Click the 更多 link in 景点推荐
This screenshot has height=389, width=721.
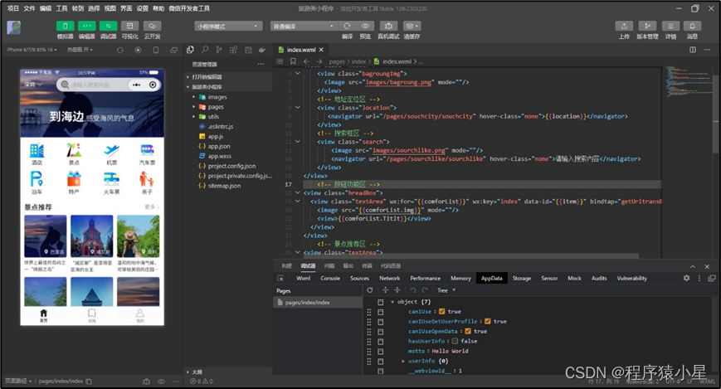click(152, 207)
